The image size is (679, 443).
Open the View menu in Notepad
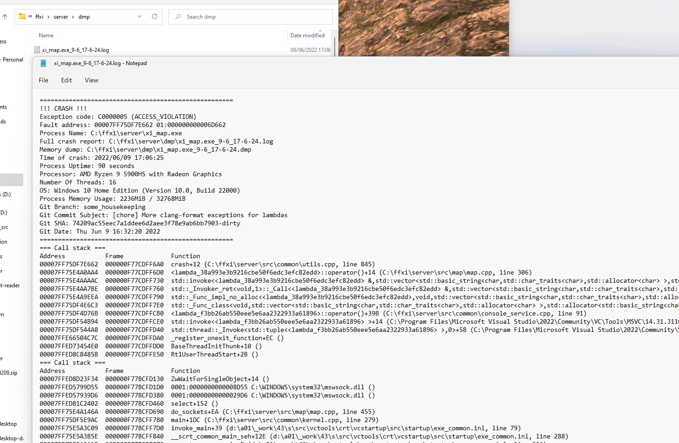(91, 80)
